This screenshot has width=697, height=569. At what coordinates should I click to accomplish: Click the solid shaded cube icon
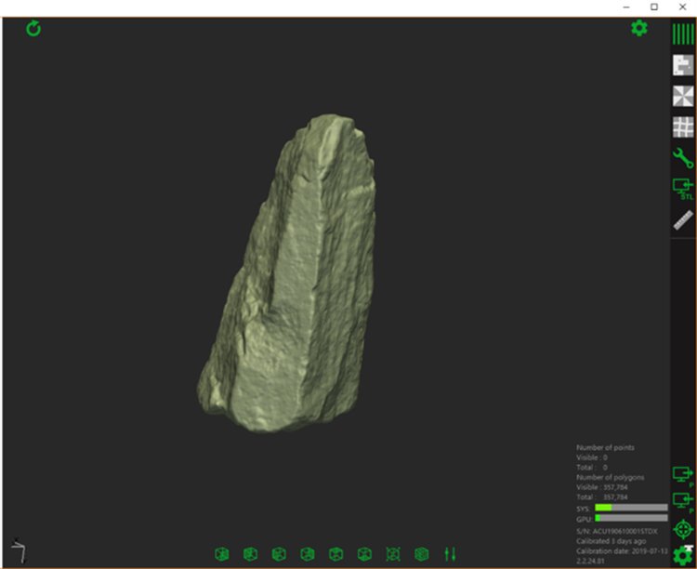click(x=421, y=554)
